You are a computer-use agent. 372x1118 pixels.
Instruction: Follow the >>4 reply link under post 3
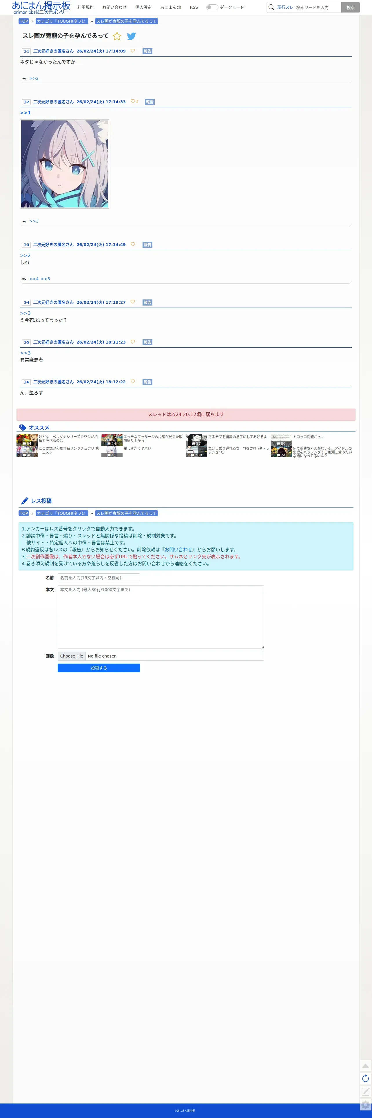pos(34,279)
